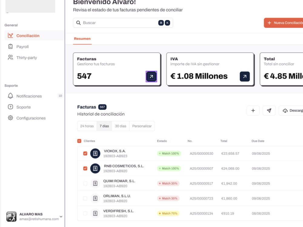Click the total €23,658.57

point(230,154)
